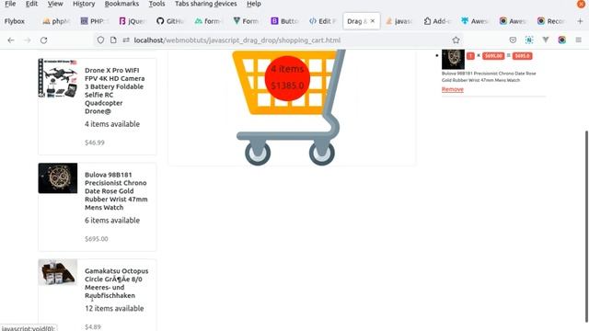Reload the shopping cart page

coord(43,40)
